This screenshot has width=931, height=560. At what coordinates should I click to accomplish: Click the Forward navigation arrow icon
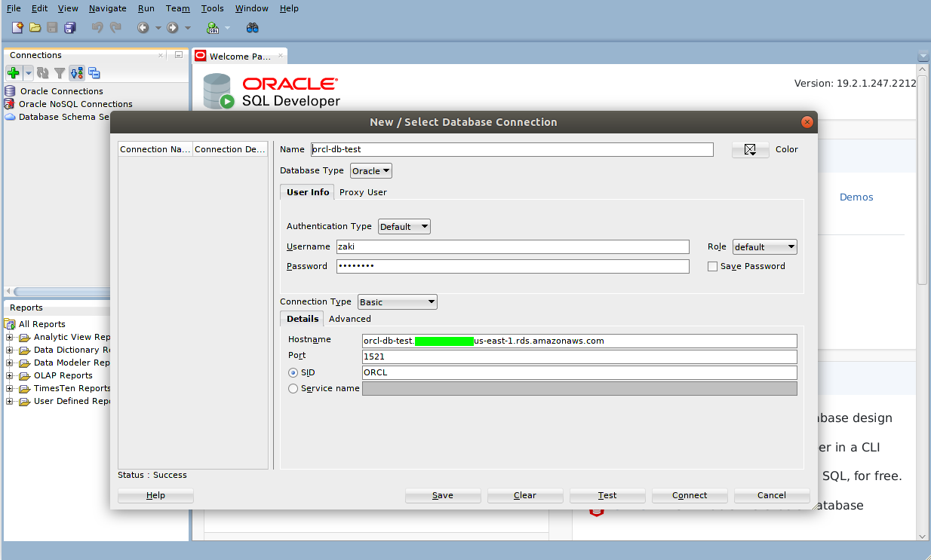pos(173,28)
